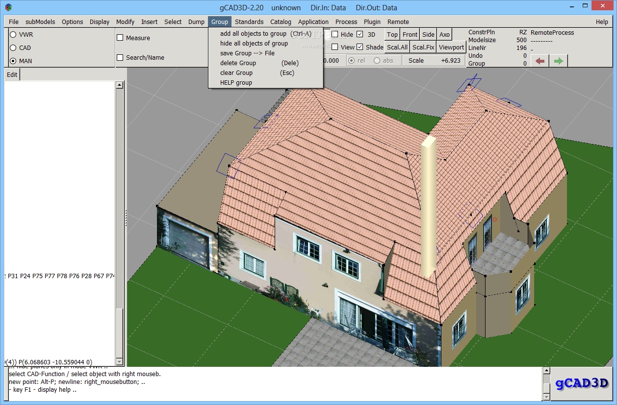Click the RemoteProcess label
The height and width of the screenshot is (405, 617).
coord(552,32)
